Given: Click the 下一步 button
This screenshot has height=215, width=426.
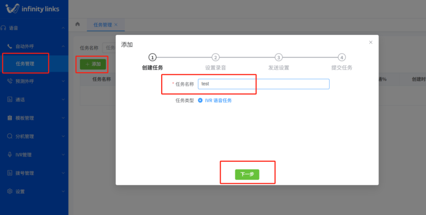Looking at the screenshot, I should click(x=247, y=175).
